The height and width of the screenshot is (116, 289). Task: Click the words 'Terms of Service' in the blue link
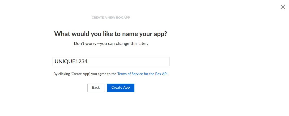[130, 74]
